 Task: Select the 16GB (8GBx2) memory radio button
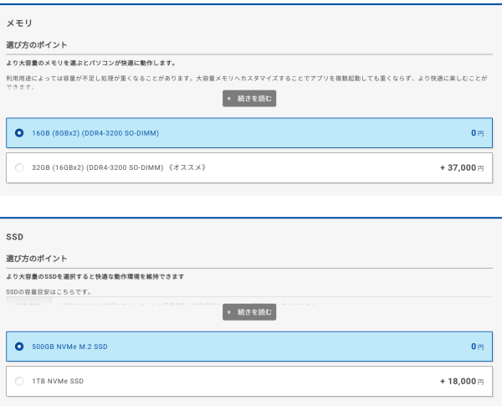(x=19, y=133)
